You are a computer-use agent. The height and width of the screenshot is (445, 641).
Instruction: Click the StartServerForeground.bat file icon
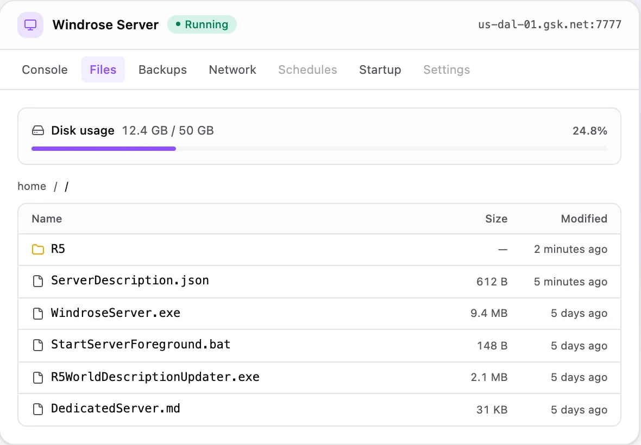coord(38,345)
